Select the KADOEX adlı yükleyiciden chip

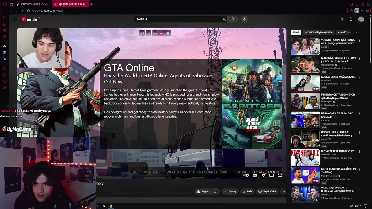[x=318, y=33]
